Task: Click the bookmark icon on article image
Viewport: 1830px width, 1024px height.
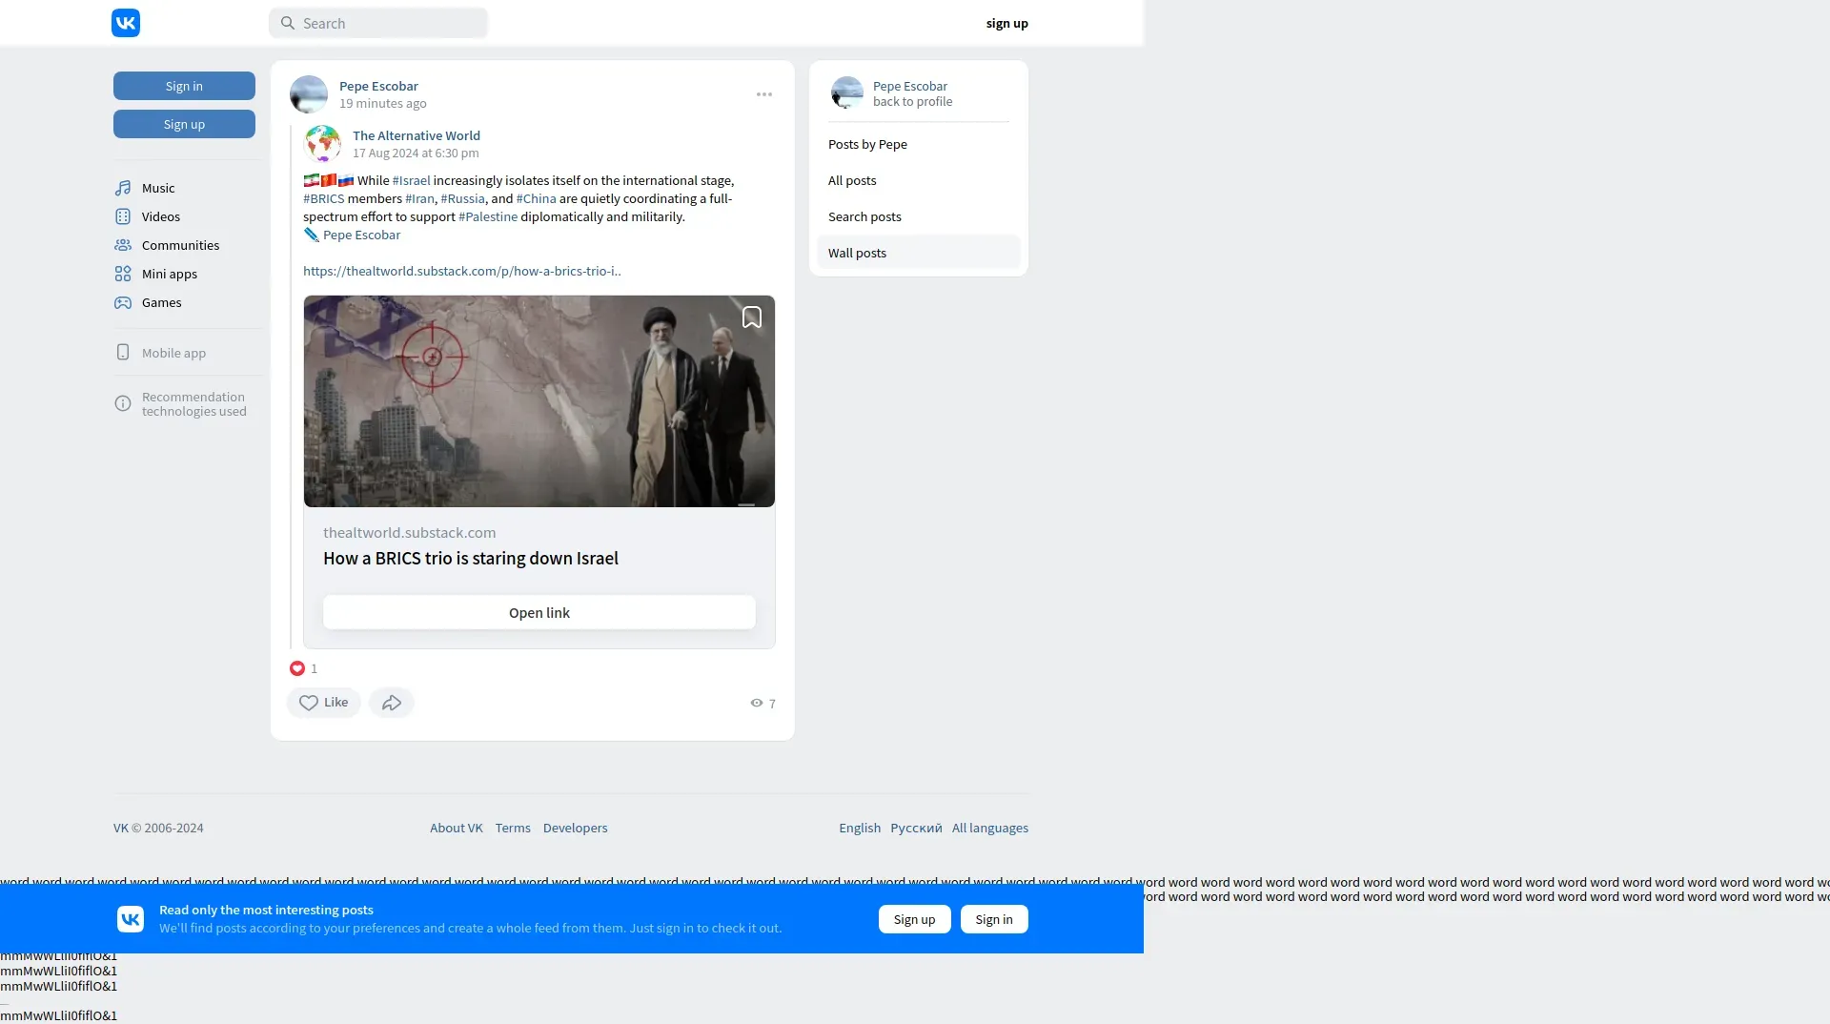Action: (752, 317)
